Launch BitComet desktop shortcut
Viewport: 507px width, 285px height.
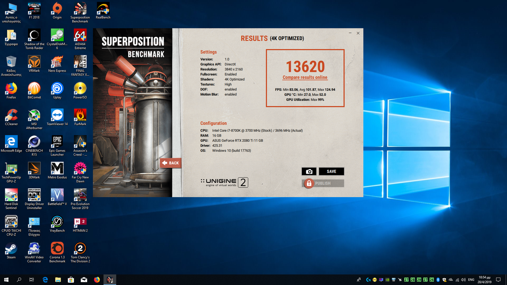coord(34,91)
